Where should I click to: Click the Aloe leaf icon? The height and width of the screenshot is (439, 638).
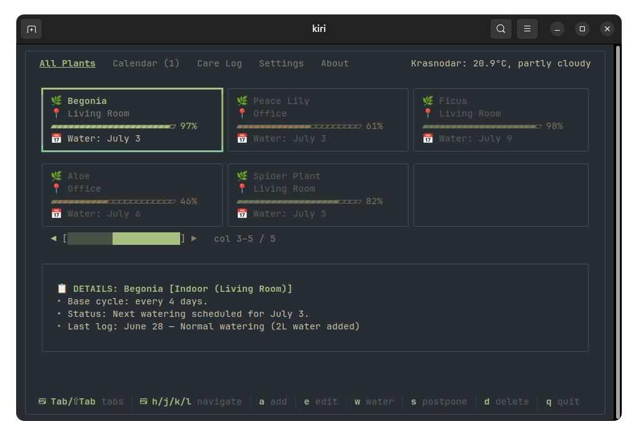pyautogui.click(x=56, y=176)
